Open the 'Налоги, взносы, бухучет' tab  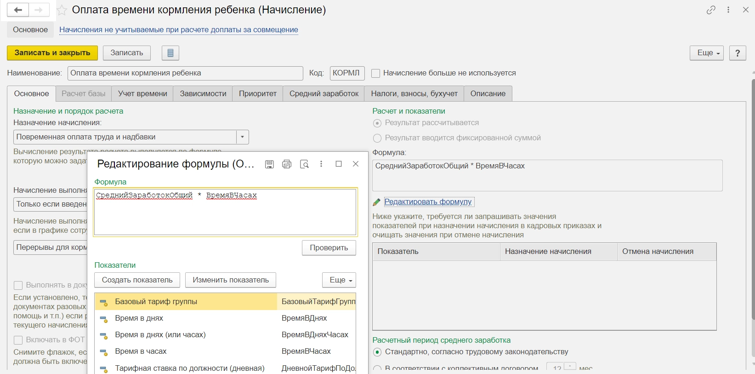pyautogui.click(x=414, y=93)
